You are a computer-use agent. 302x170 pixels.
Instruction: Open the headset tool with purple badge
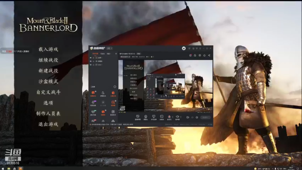tap(93, 103)
